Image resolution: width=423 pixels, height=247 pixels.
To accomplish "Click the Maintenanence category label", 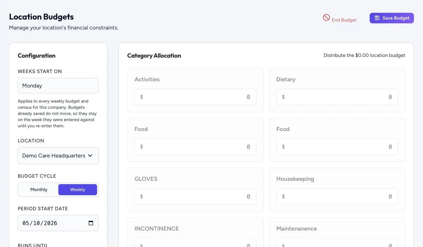I will [296, 228].
